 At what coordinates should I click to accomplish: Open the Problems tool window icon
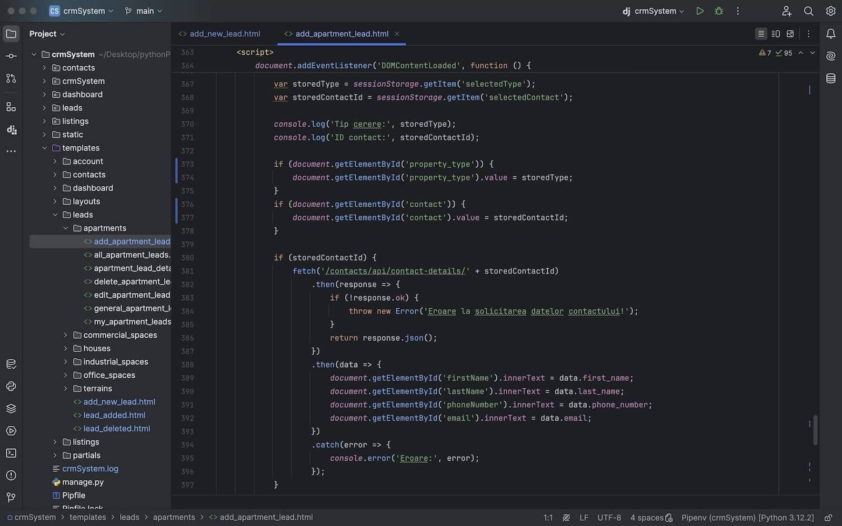(11, 476)
